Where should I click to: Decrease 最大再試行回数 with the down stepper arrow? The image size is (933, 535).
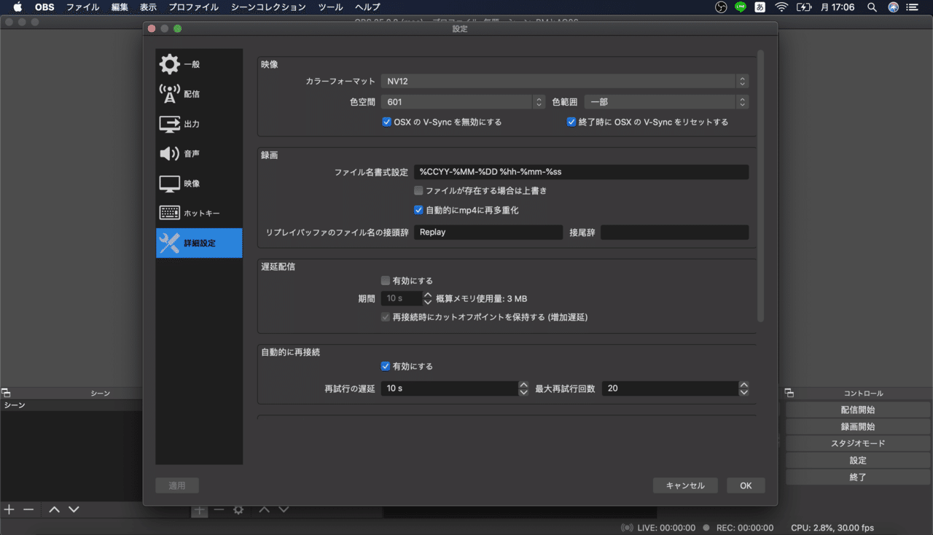(x=743, y=392)
